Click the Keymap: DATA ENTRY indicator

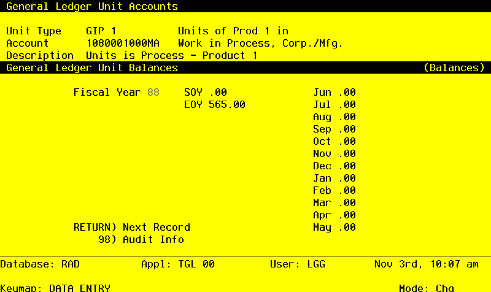(55, 288)
